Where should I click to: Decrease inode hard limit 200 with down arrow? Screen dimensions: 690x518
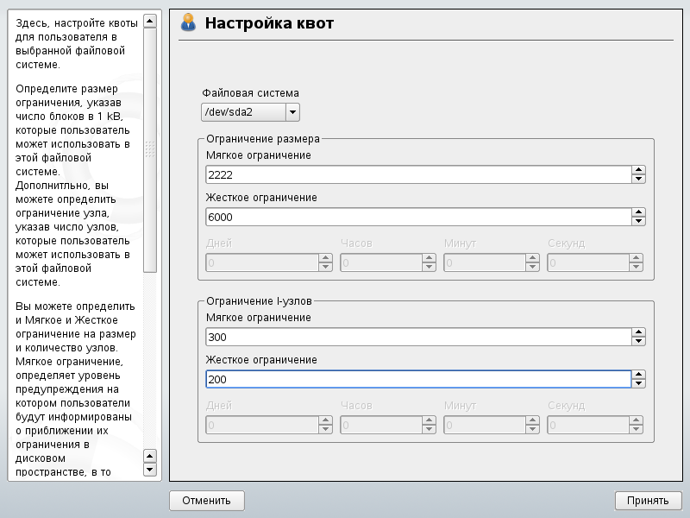pos(638,384)
